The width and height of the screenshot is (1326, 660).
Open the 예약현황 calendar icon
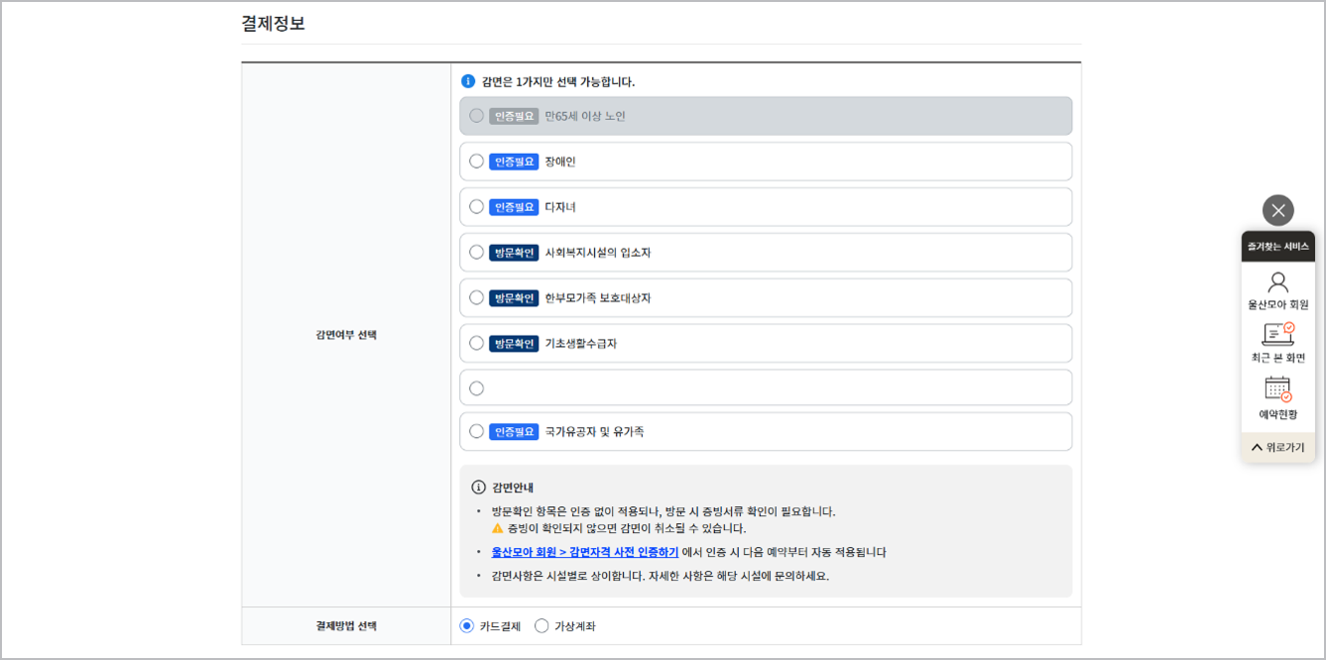tap(1277, 388)
